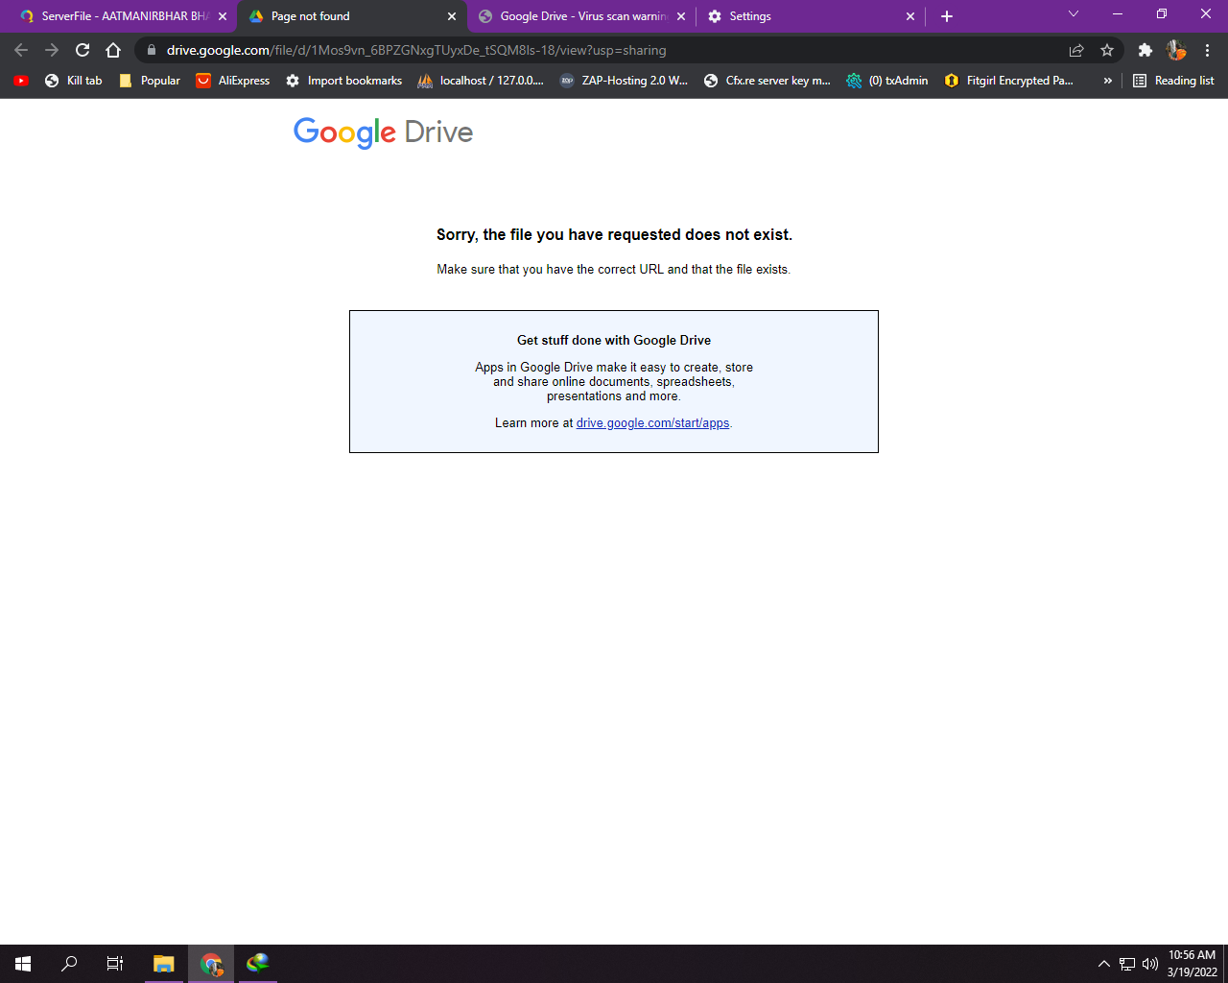Viewport: 1228px width, 983px height.
Task: Bookmark this tab with the star
Action: click(1107, 50)
